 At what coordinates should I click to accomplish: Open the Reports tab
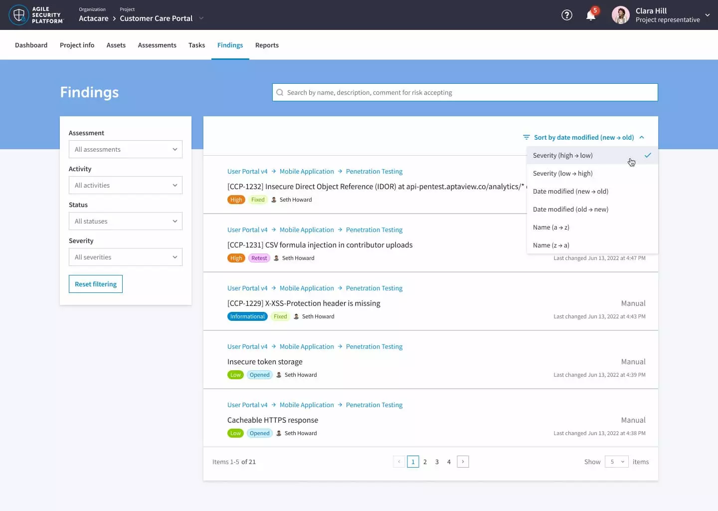coord(267,45)
